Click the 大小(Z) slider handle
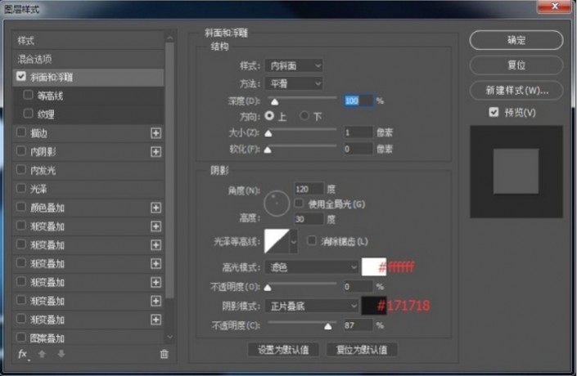The width and height of the screenshot is (577, 376). (268, 133)
